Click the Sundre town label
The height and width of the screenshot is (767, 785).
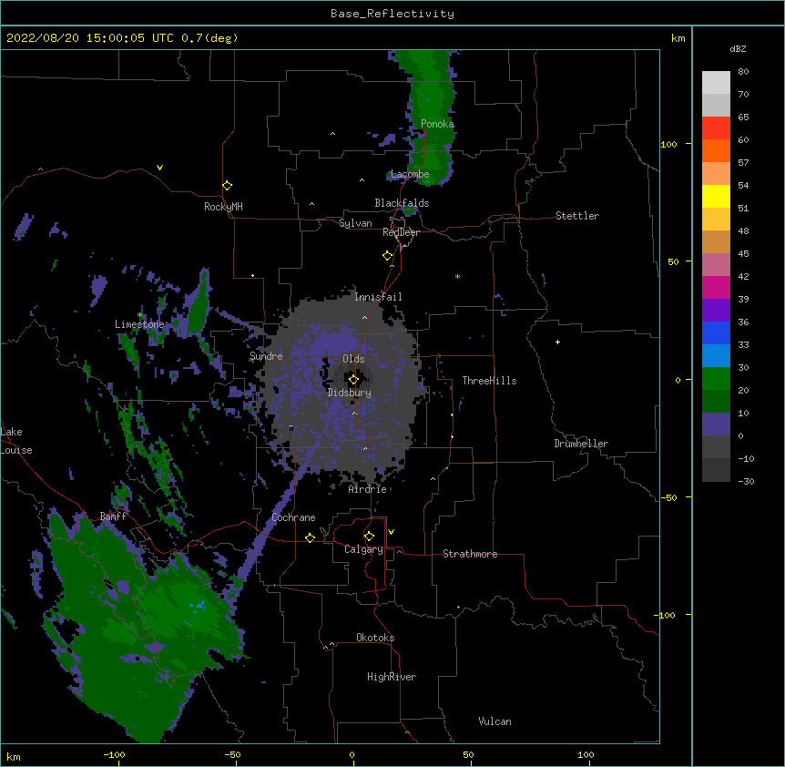click(266, 356)
